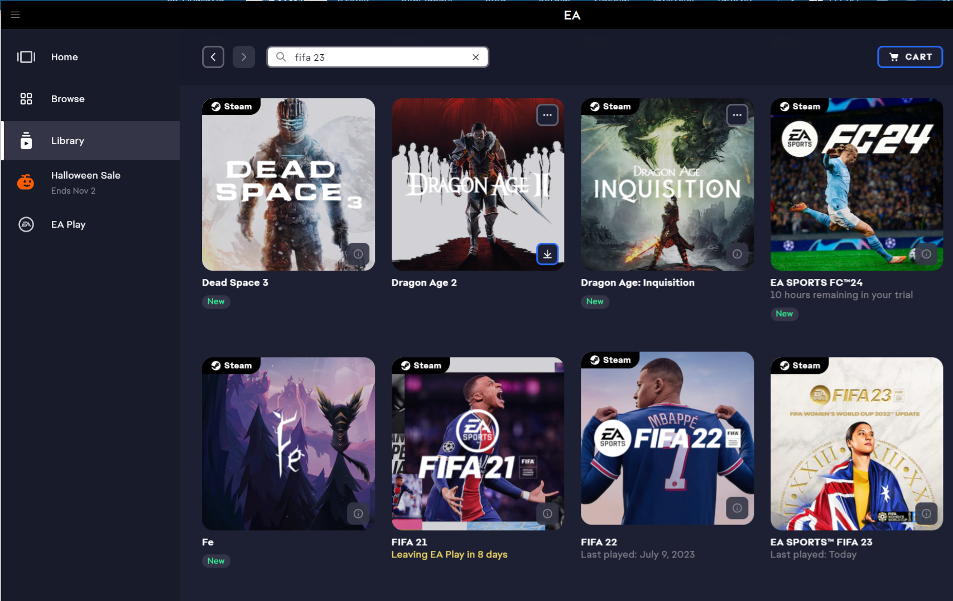Click the Steam badge on FIFA 21
The height and width of the screenshot is (601, 953).
(x=421, y=366)
